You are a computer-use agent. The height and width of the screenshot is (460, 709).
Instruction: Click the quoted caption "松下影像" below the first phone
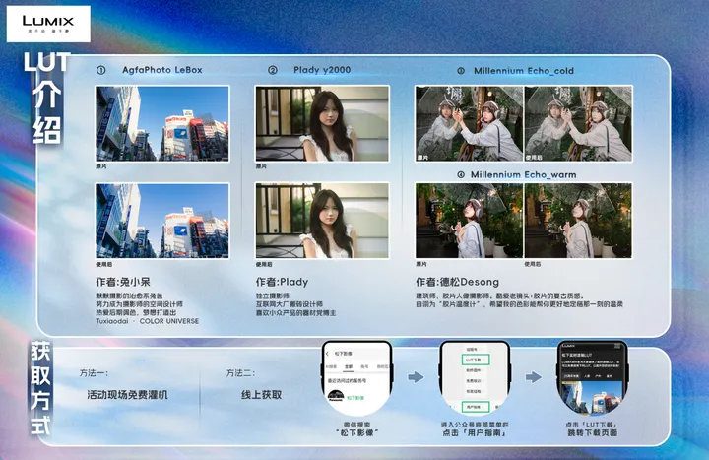click(356, 432)
